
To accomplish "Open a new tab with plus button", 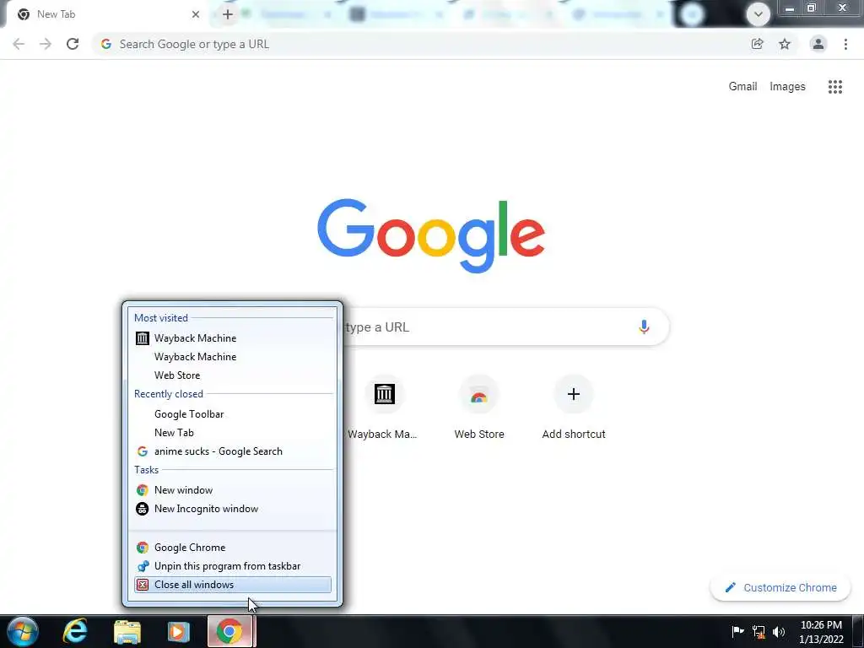I will coord(228,14).
